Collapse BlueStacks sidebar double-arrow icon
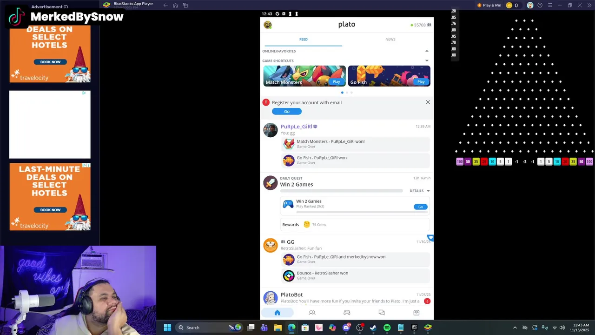 click(589, 5)
